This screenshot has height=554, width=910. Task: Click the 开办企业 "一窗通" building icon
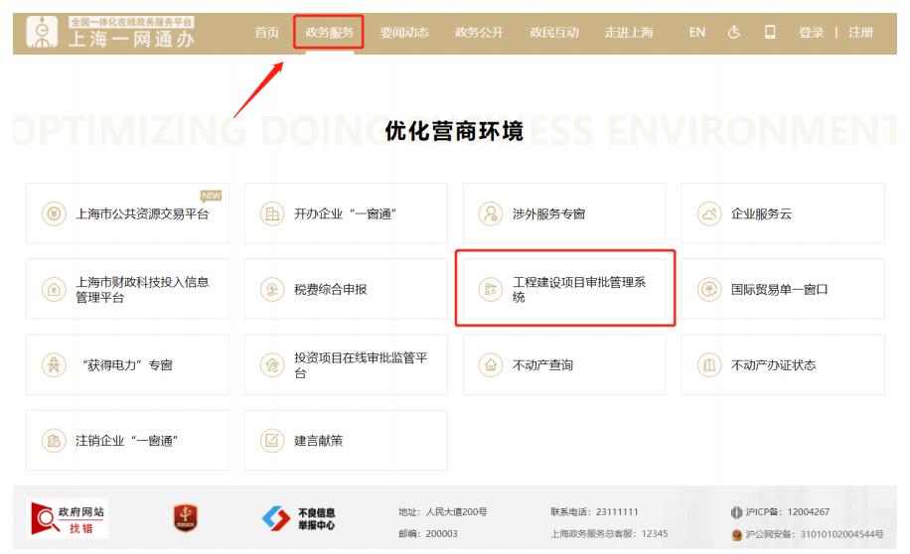coord(272,213)
